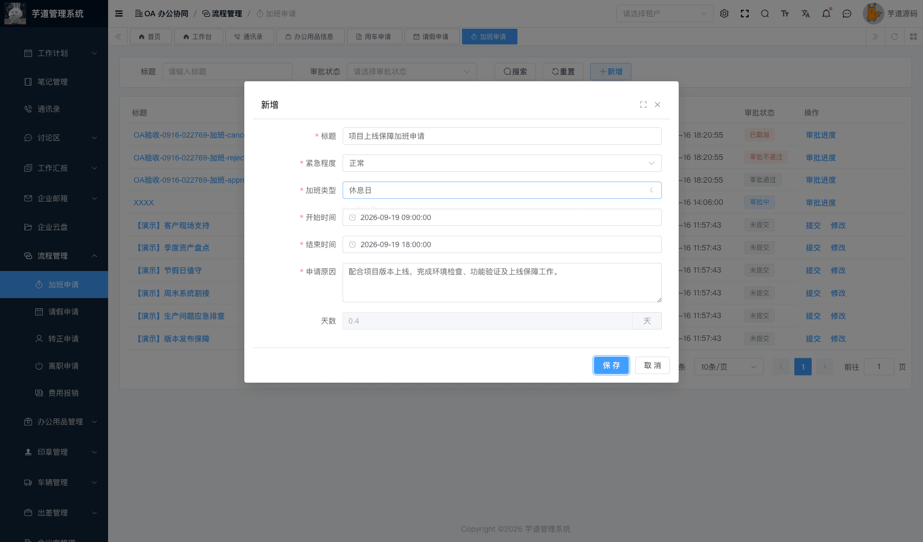Image resolution: width=923 pixels, height=542 pixels.
Task: Open 审批进度 link for 已取消 row
Action: 821,135
